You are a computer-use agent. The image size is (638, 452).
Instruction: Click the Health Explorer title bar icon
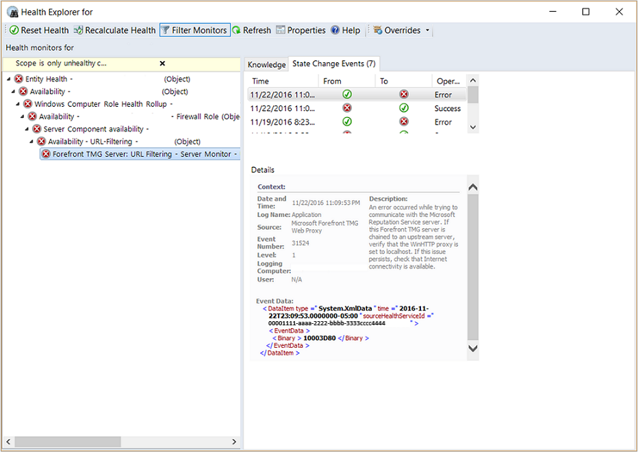click(12, 12)
